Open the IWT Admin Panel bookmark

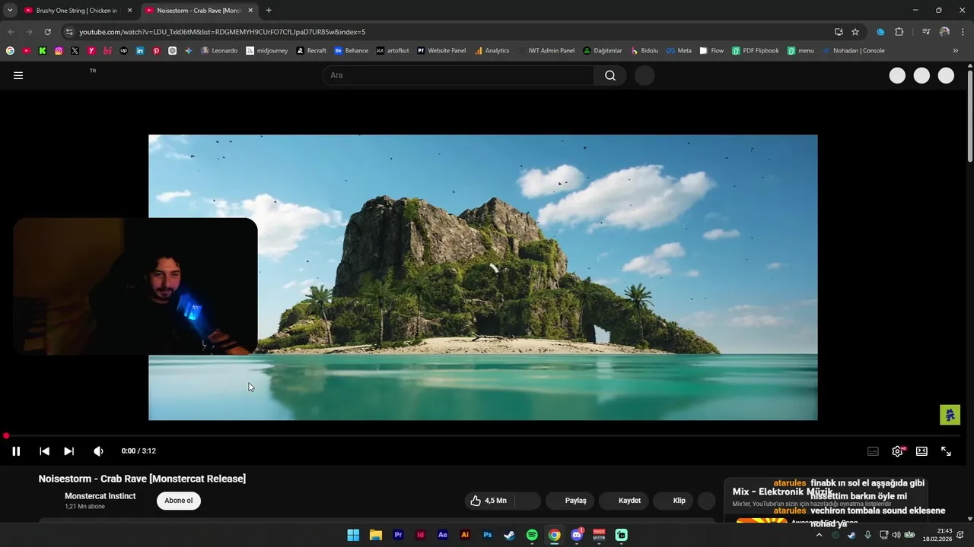click(x=546, y=51)
